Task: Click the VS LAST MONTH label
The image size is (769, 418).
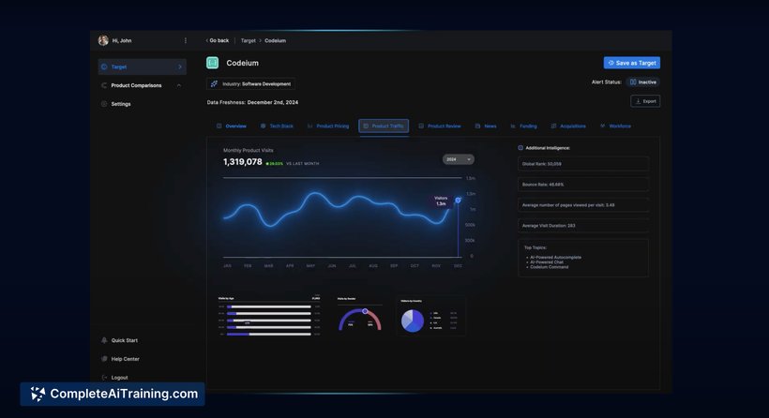Action: point(302,164)
